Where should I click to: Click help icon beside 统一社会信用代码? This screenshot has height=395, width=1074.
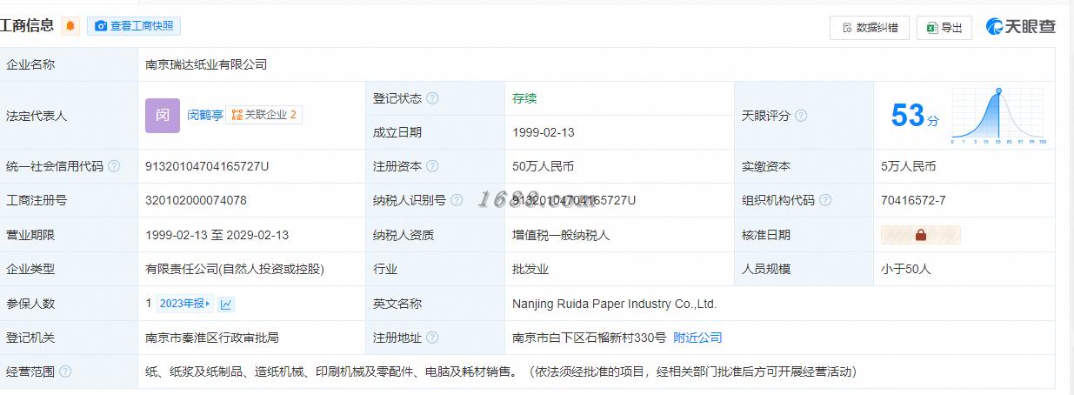point(114,166)
